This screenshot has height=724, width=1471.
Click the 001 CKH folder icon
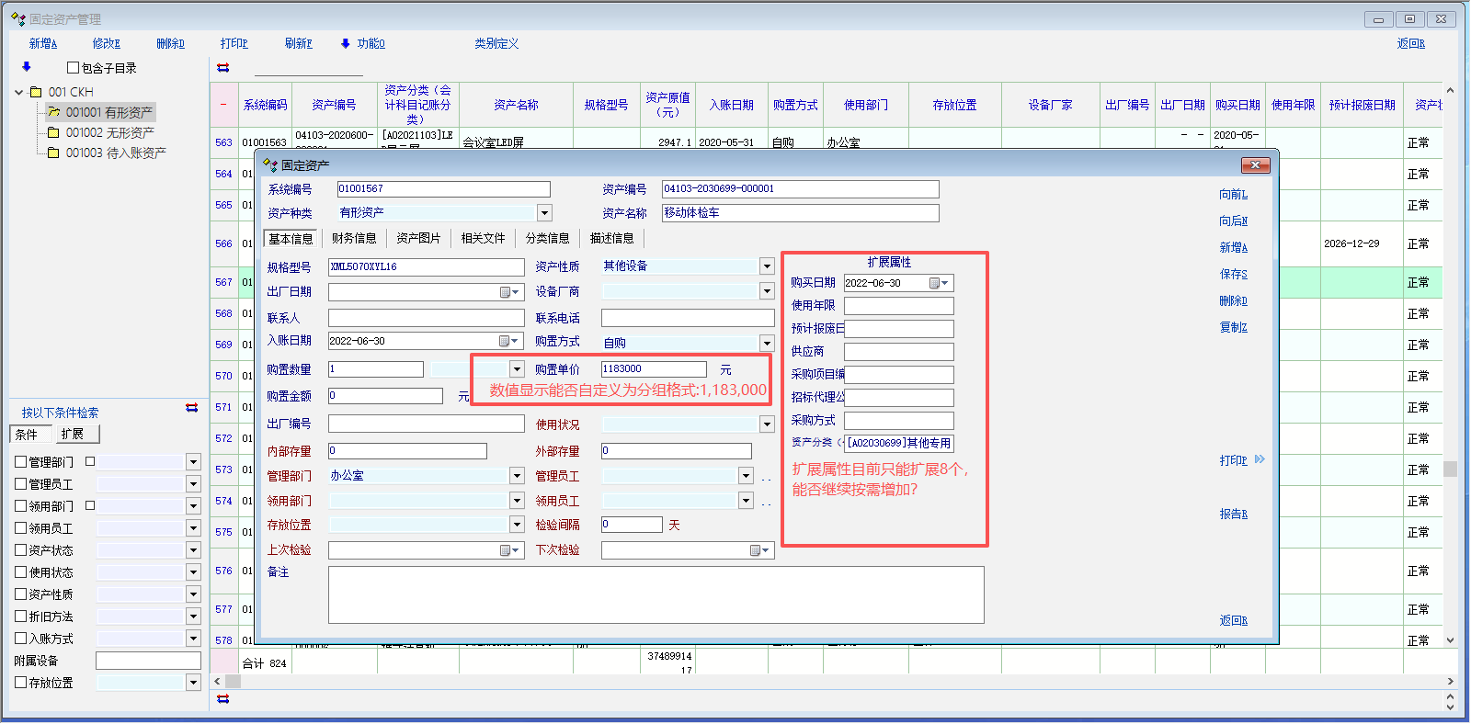36,92
